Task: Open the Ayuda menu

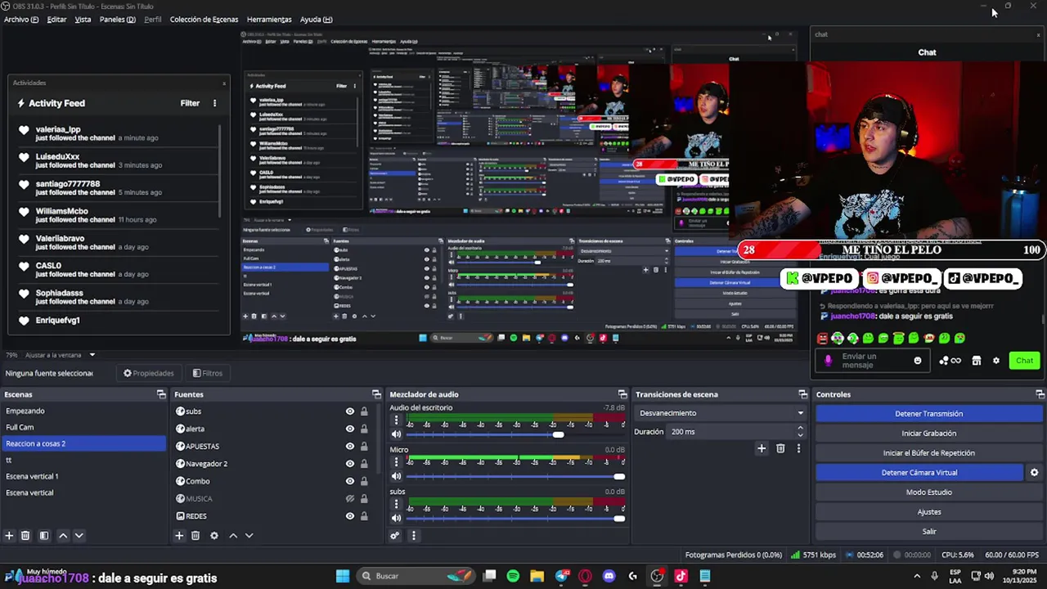Action: (316, 19)
